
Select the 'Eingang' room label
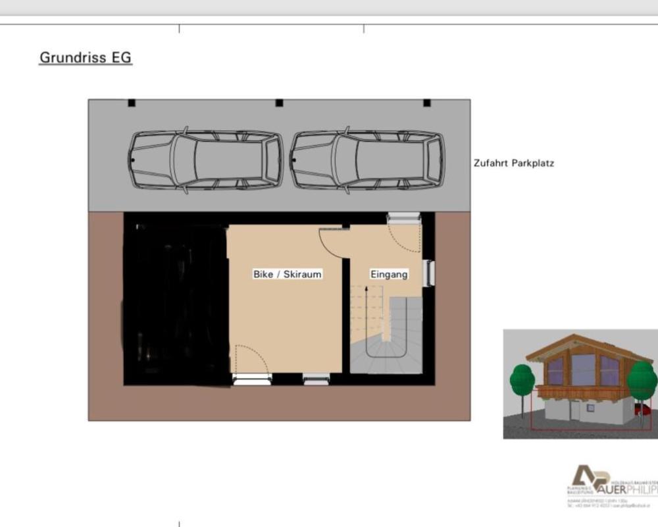click(389, 275)
